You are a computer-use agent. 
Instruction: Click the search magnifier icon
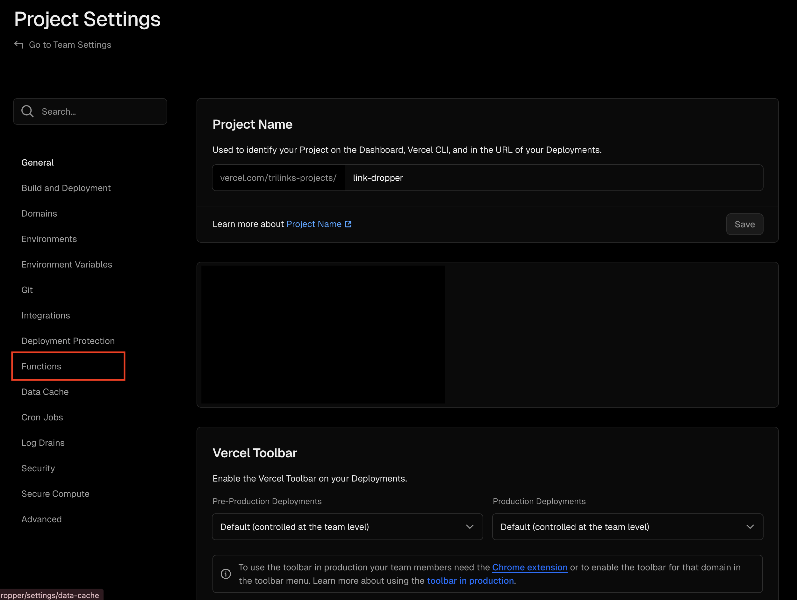[27, 112]
